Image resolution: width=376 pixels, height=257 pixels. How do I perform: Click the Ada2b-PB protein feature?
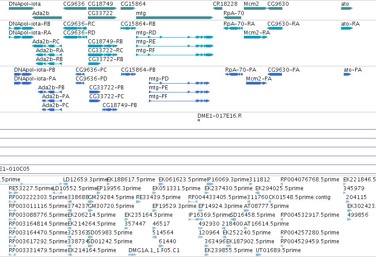pos(50,92)
